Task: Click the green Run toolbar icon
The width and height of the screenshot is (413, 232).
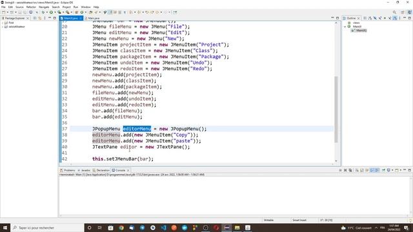Action: [51, 12]
